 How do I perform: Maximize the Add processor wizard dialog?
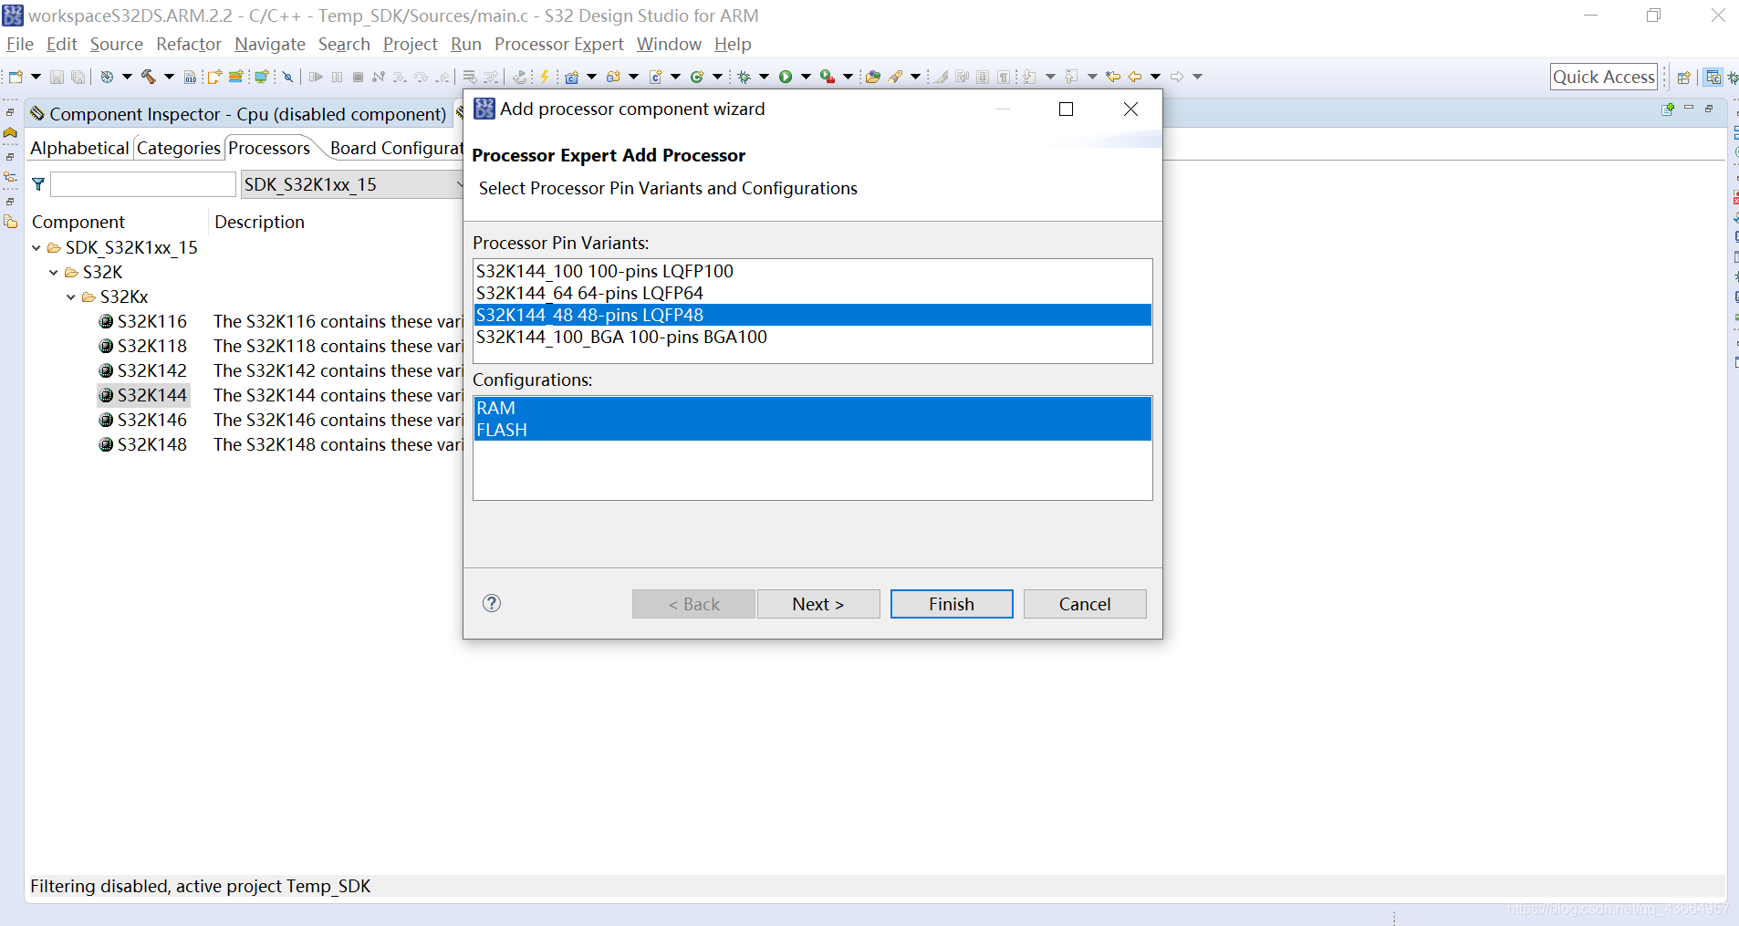tap(1066, 109)
